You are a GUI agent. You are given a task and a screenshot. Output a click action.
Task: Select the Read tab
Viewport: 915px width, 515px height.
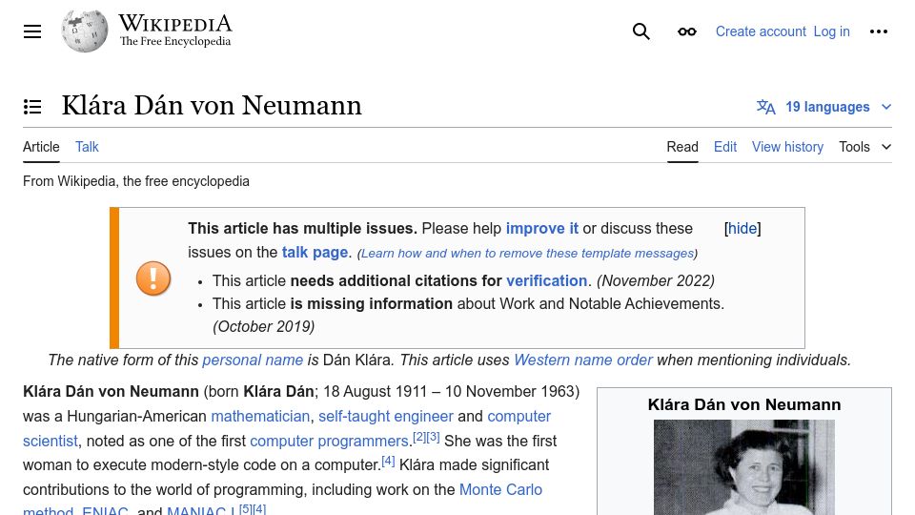(682, 147)
